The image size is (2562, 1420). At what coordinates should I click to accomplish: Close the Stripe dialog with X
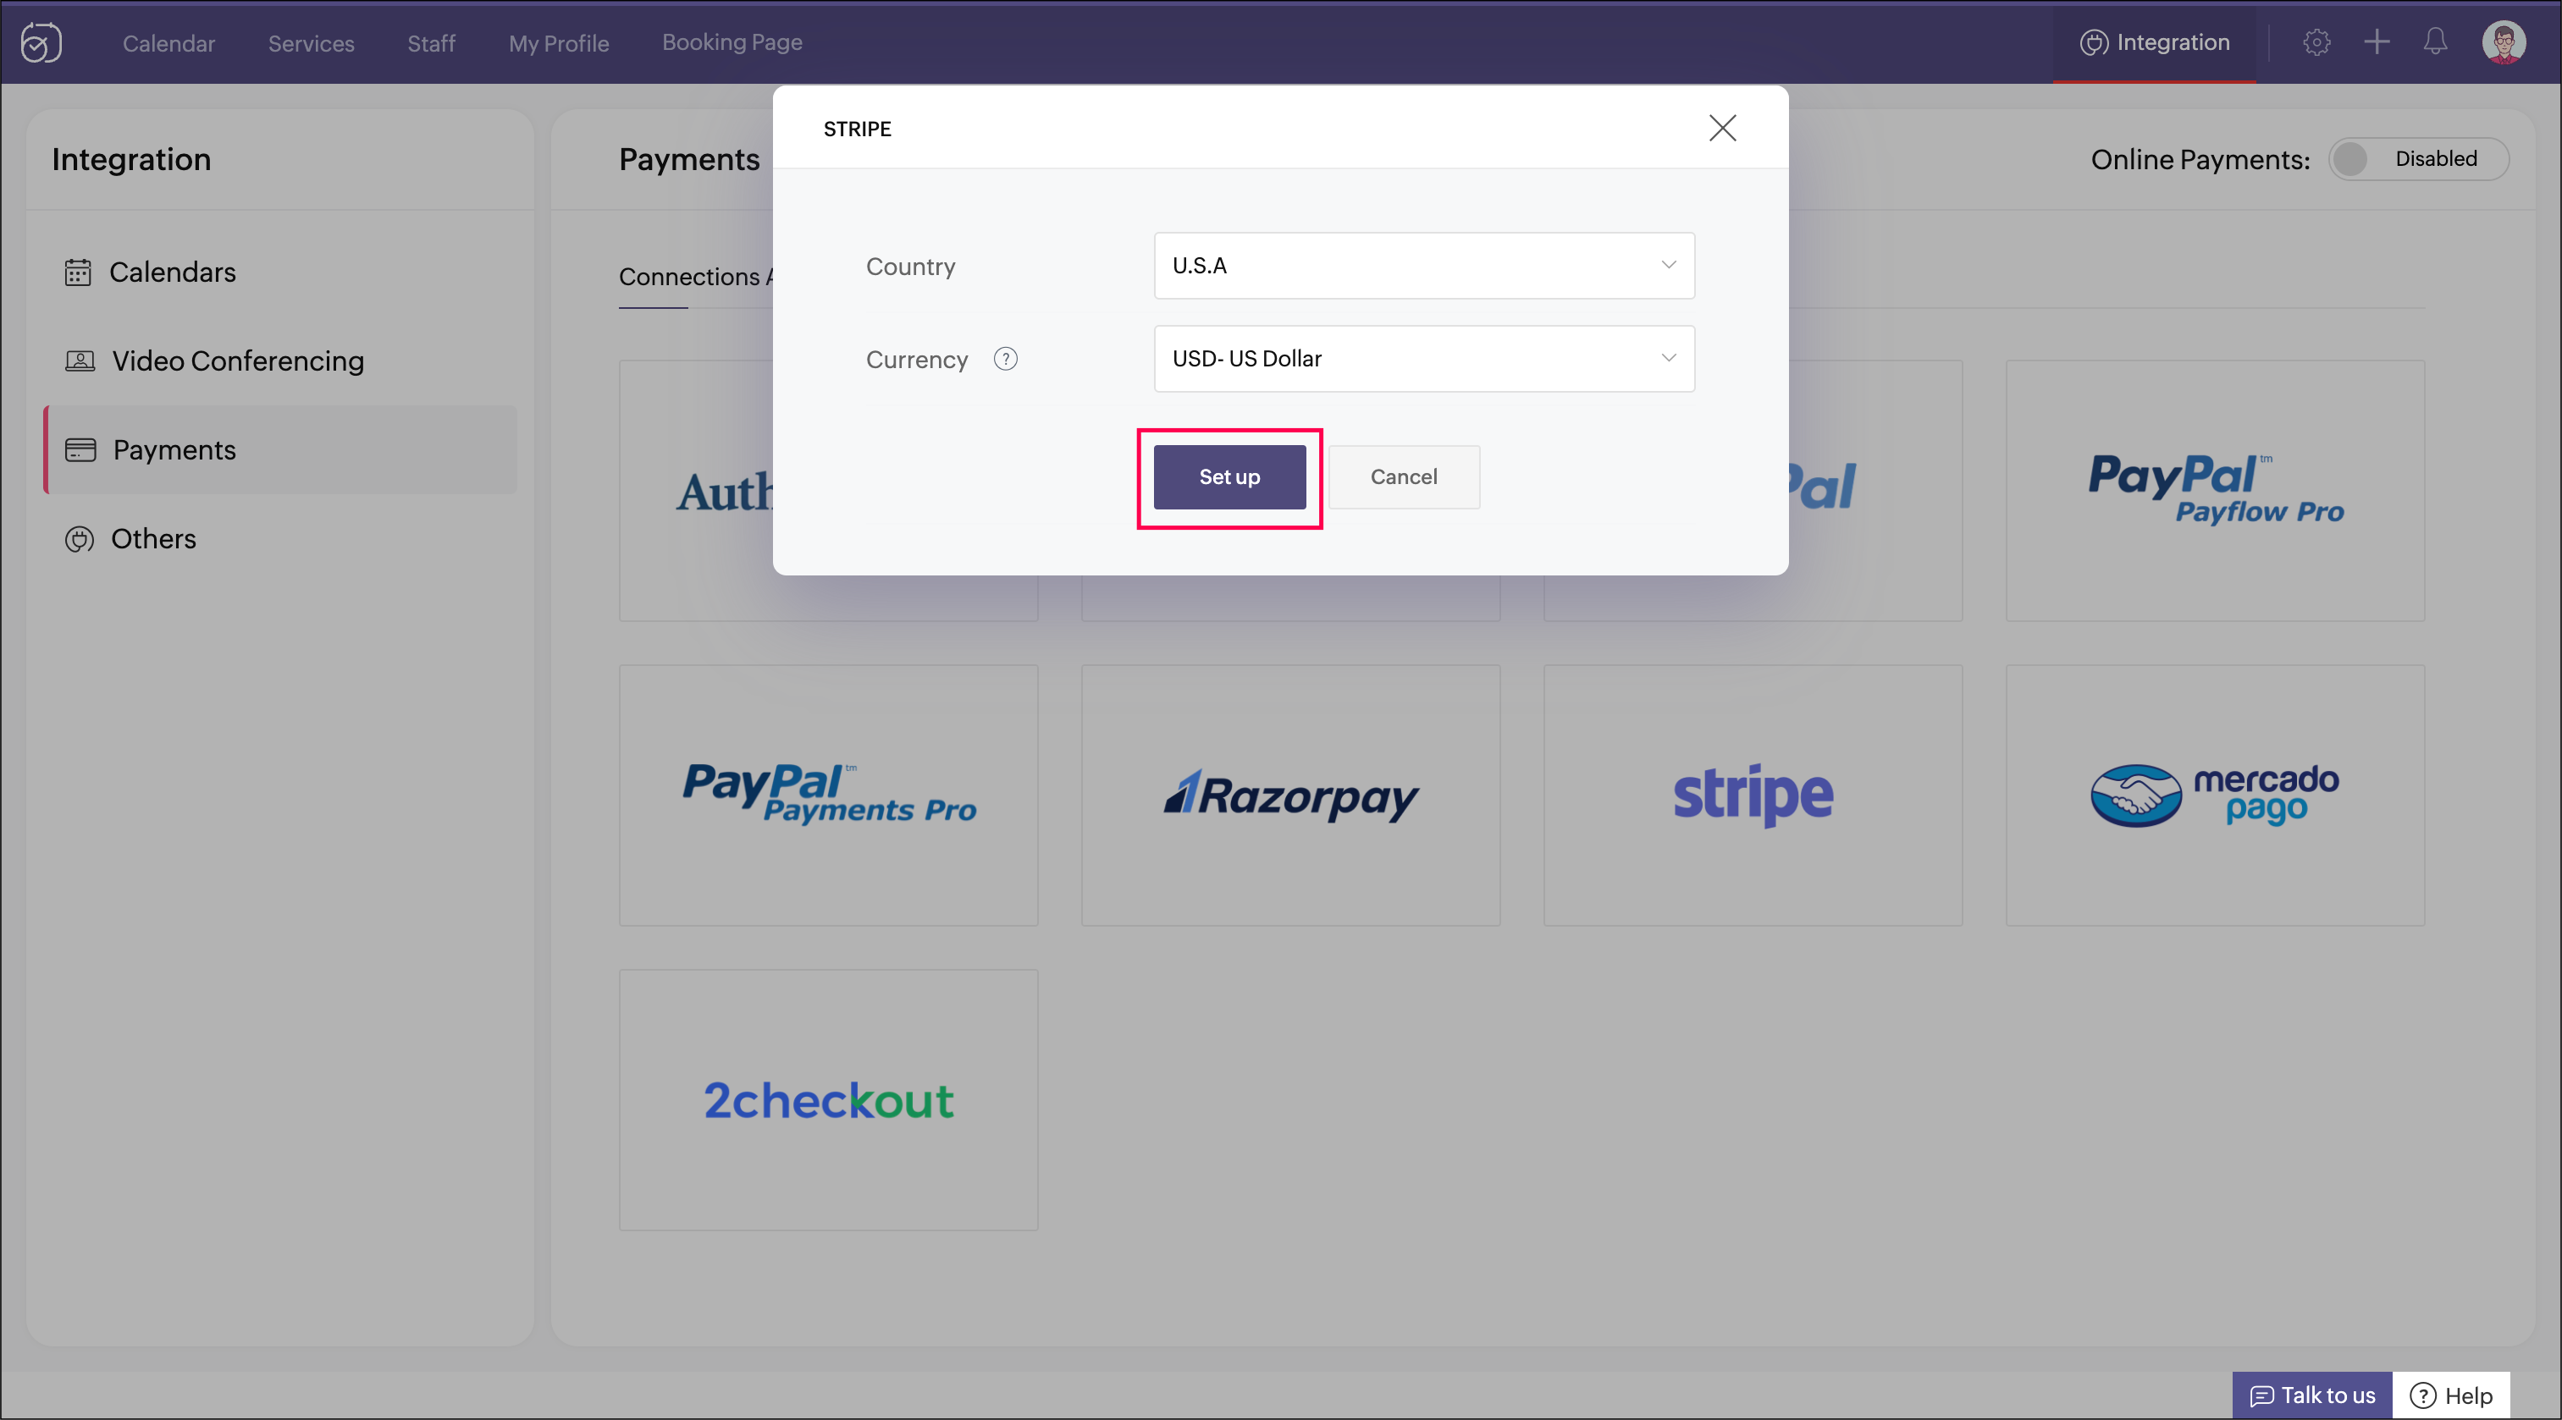pyautogui.click(x=1723, y=127)
